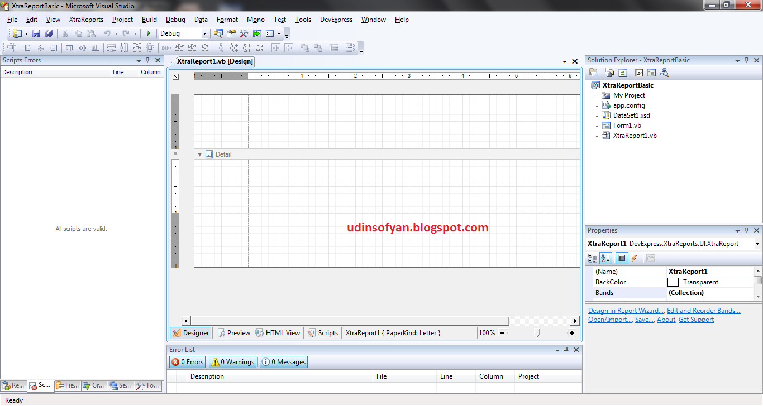
Task: Click the Events lightning bolt in Properties panel
Action: point(635,258)
